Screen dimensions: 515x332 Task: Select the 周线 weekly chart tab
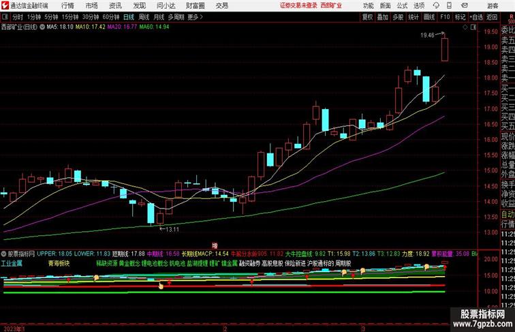coord(144,17)
